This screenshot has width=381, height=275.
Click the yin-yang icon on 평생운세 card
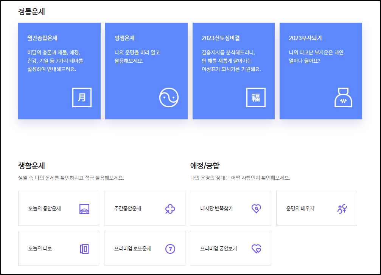point(169,96)
